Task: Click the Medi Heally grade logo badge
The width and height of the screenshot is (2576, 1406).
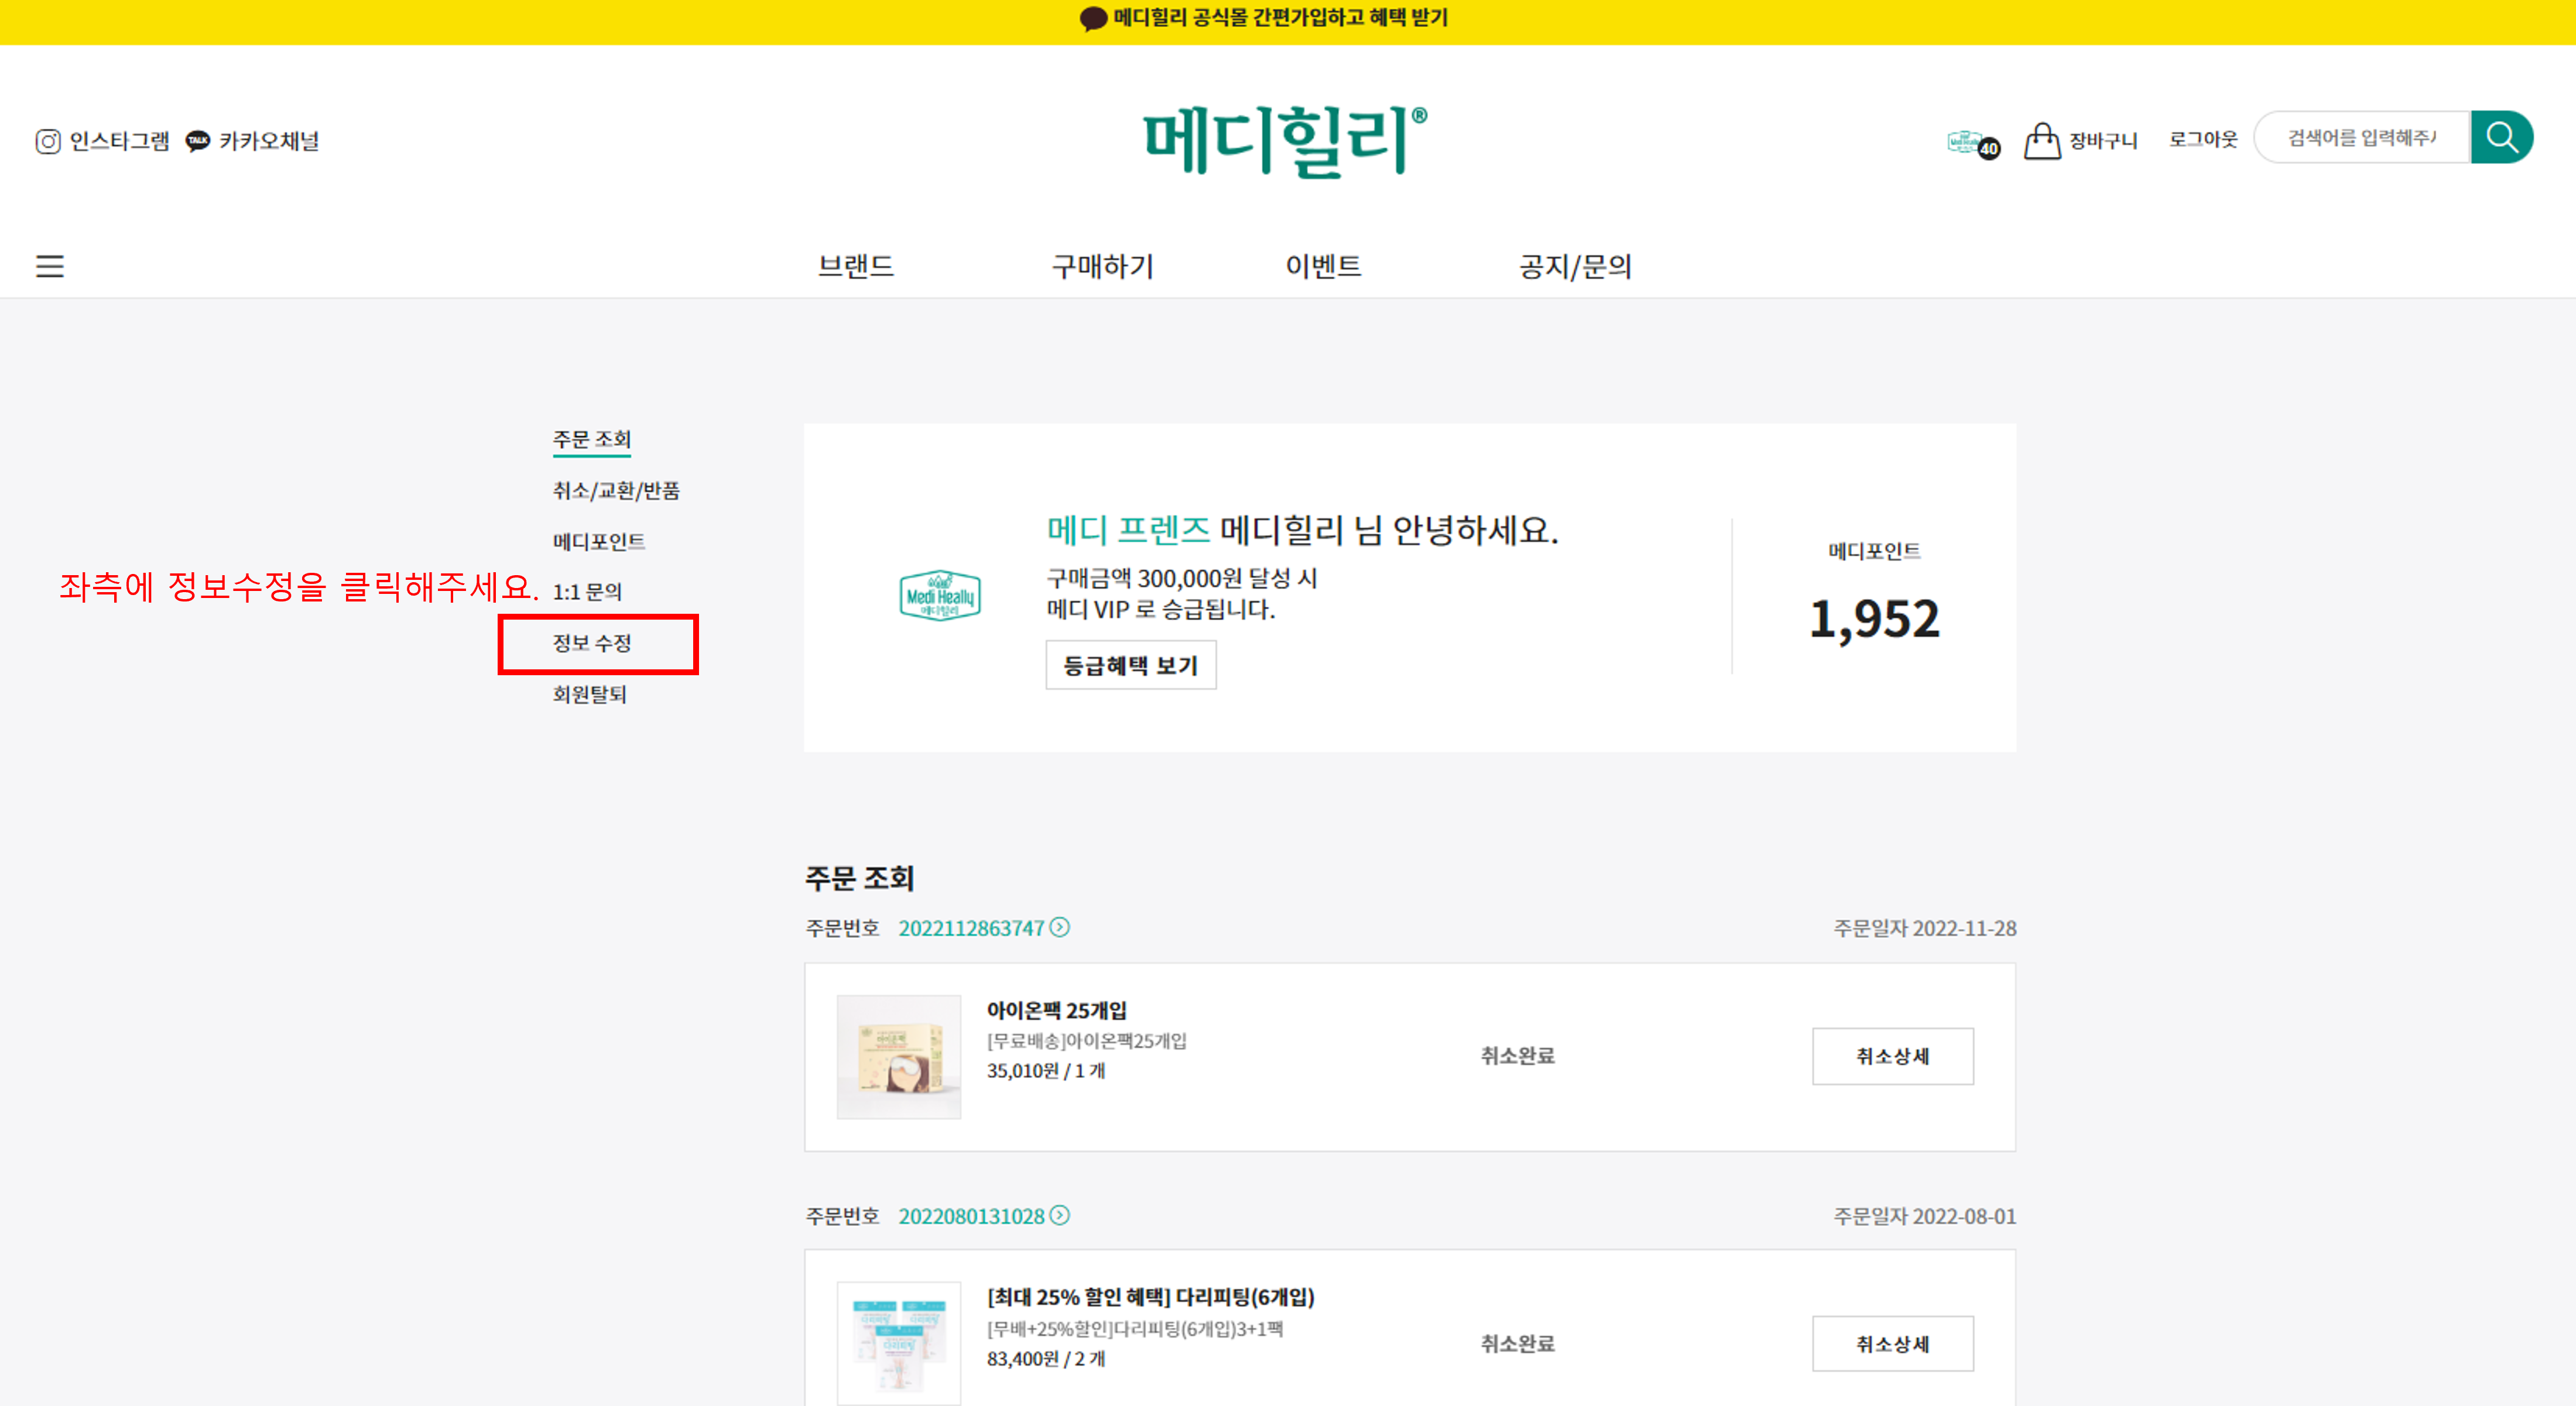Action: tap(939, 596)
